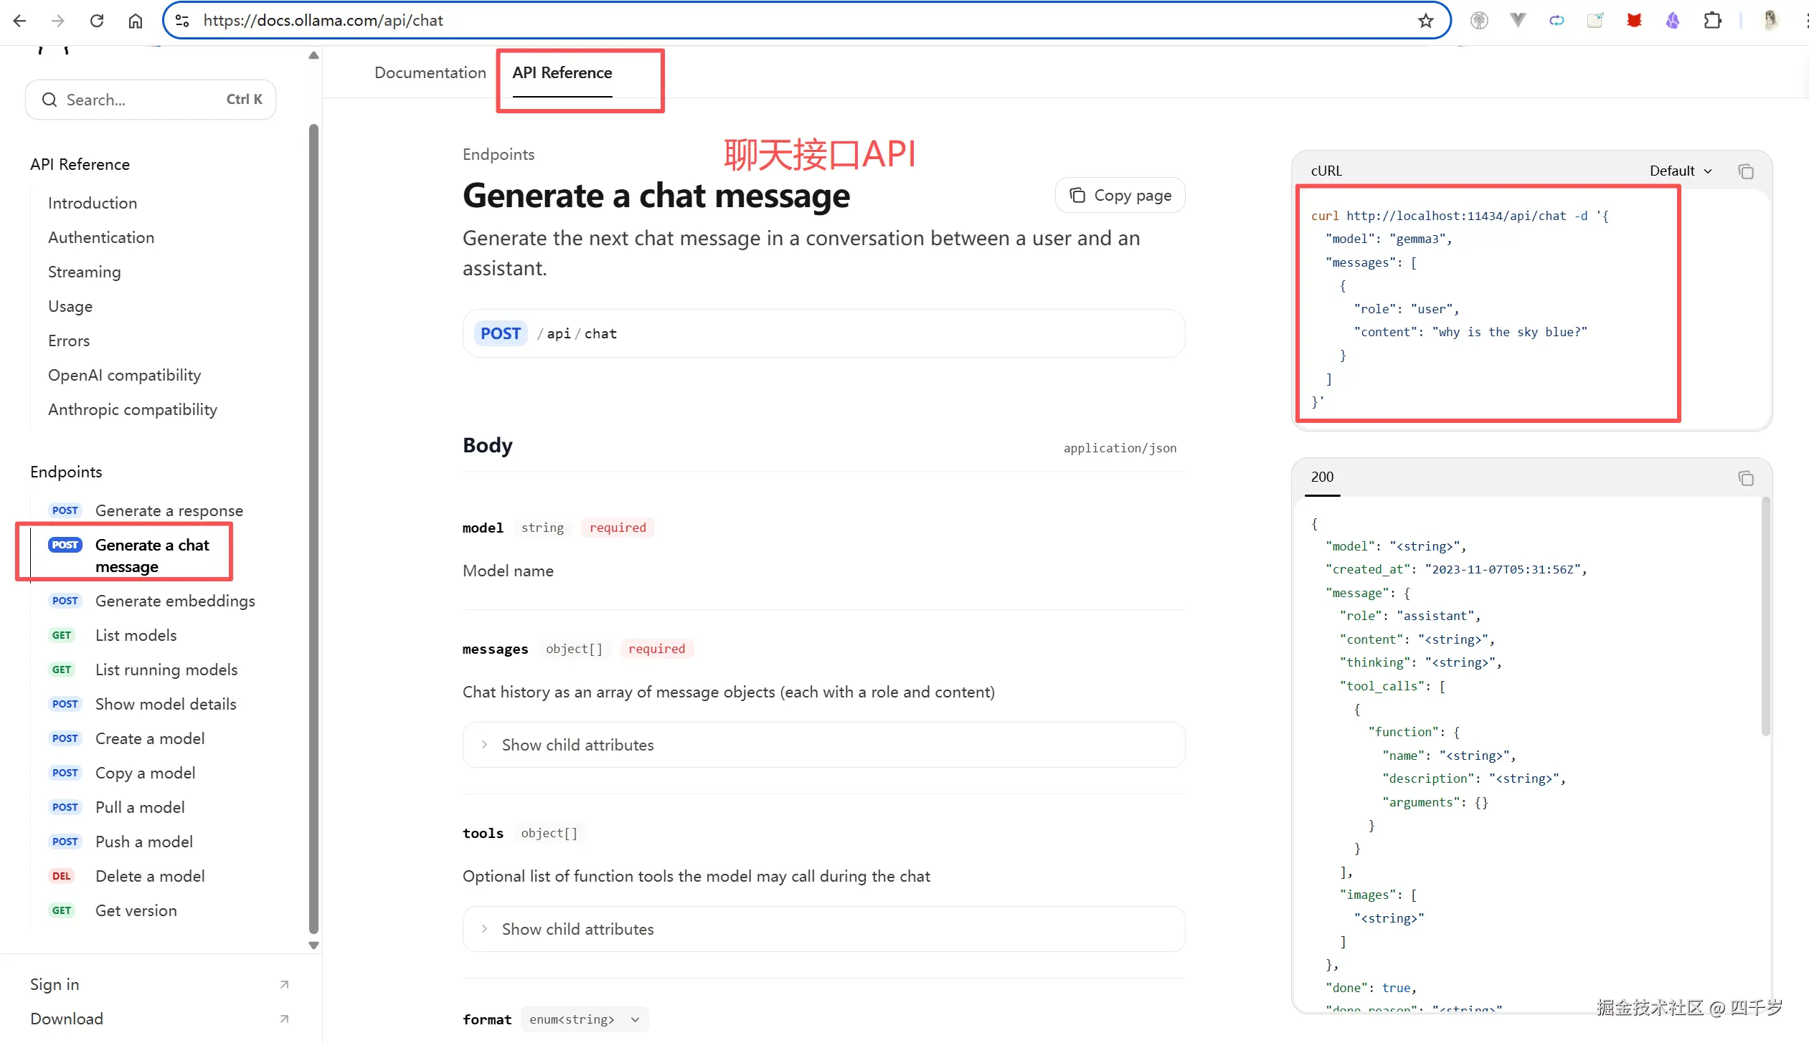Click the bookmark star icon
The height and width of the screenshot is (1043, 1809).
point(1425,21)
